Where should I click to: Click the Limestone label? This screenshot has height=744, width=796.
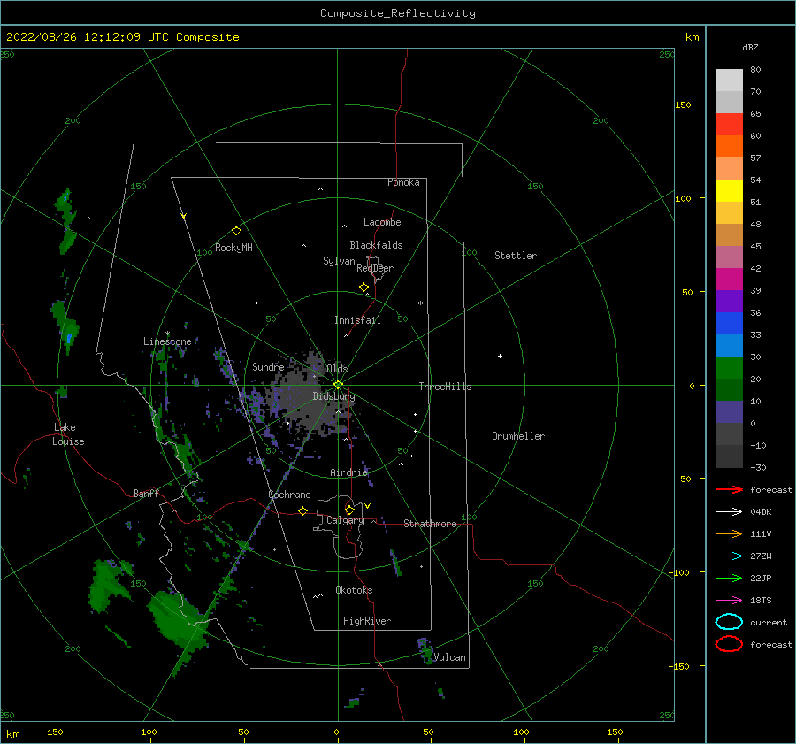(167, 341)
